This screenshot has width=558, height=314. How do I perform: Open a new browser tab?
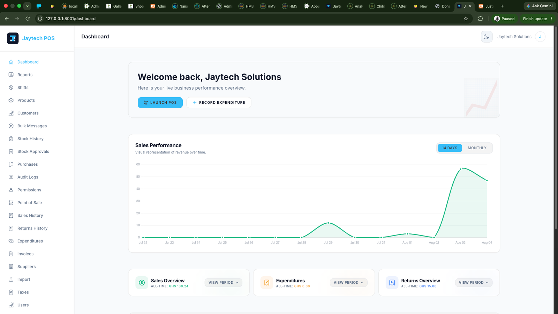pyautogui.click(x=502, y=6)
